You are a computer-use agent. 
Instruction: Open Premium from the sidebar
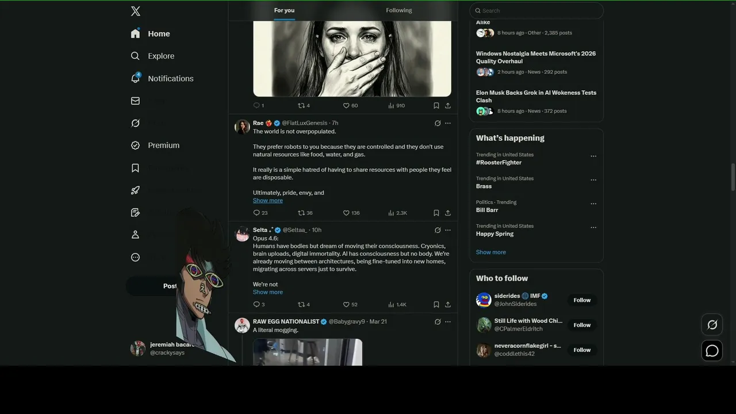tap(155, 145)
